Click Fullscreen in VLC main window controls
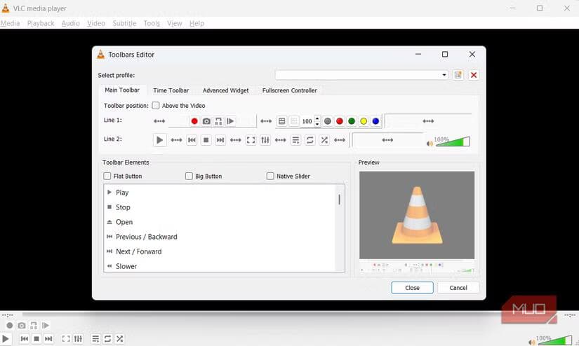 pos(66,338)
